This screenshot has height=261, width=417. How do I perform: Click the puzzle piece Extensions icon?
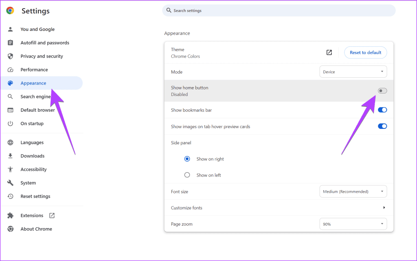(11, 215)
